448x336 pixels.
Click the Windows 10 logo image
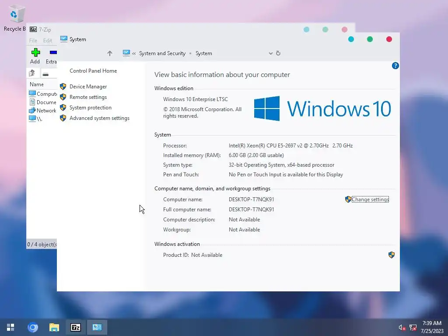322,108
